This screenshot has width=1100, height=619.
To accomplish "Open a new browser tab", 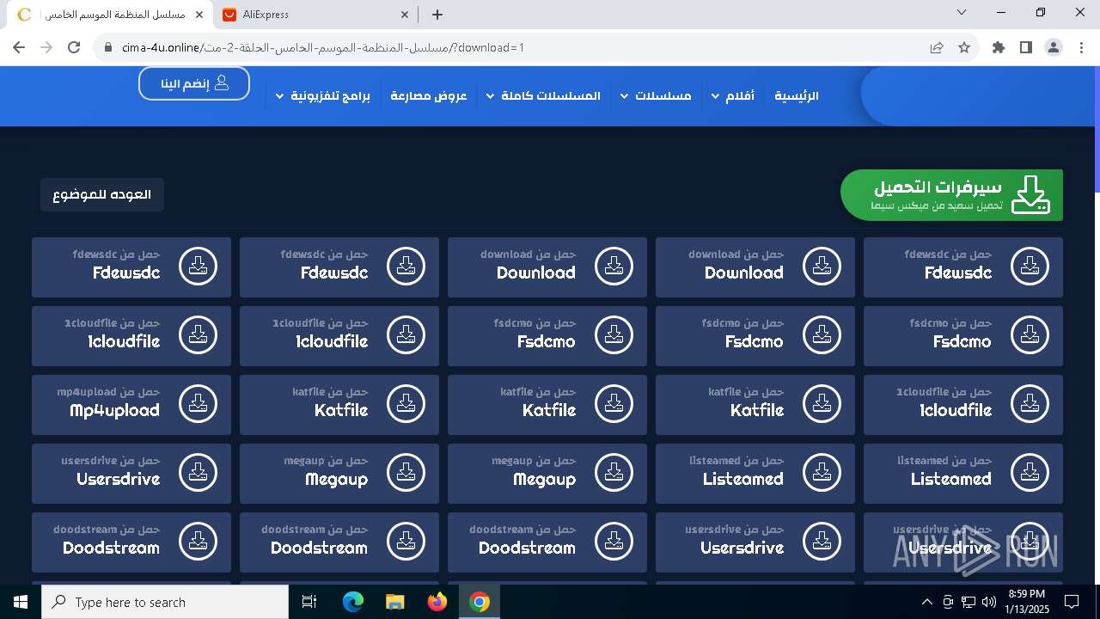I will (437, 15).
